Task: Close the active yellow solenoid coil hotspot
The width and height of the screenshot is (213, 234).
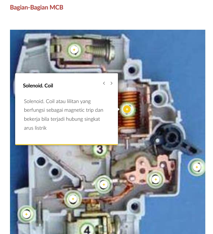Action: coord(127,109)
